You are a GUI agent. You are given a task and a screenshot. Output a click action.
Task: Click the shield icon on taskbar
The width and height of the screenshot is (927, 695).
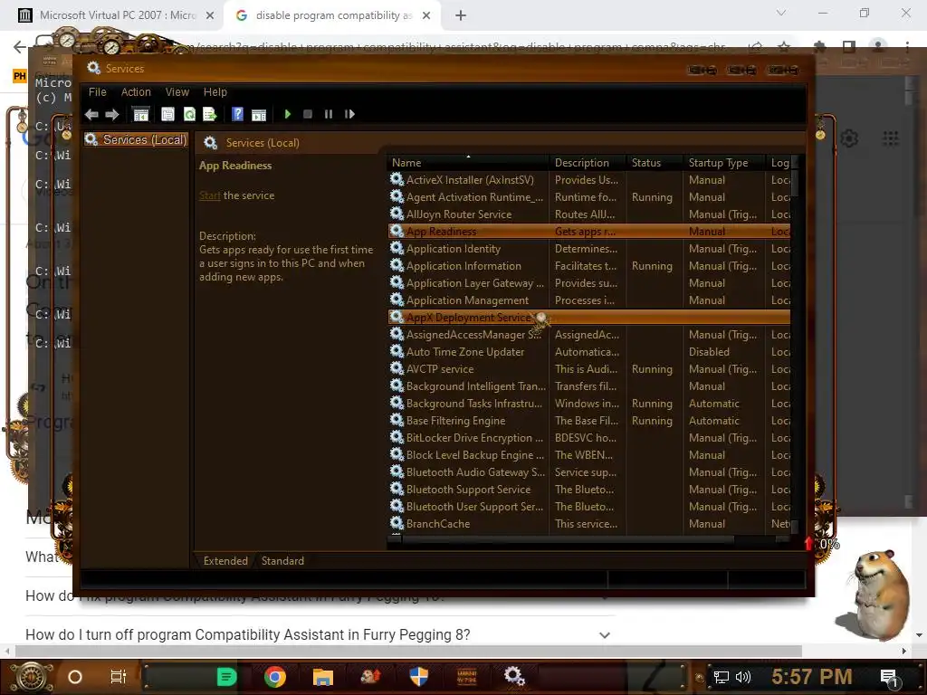[418, 677]
